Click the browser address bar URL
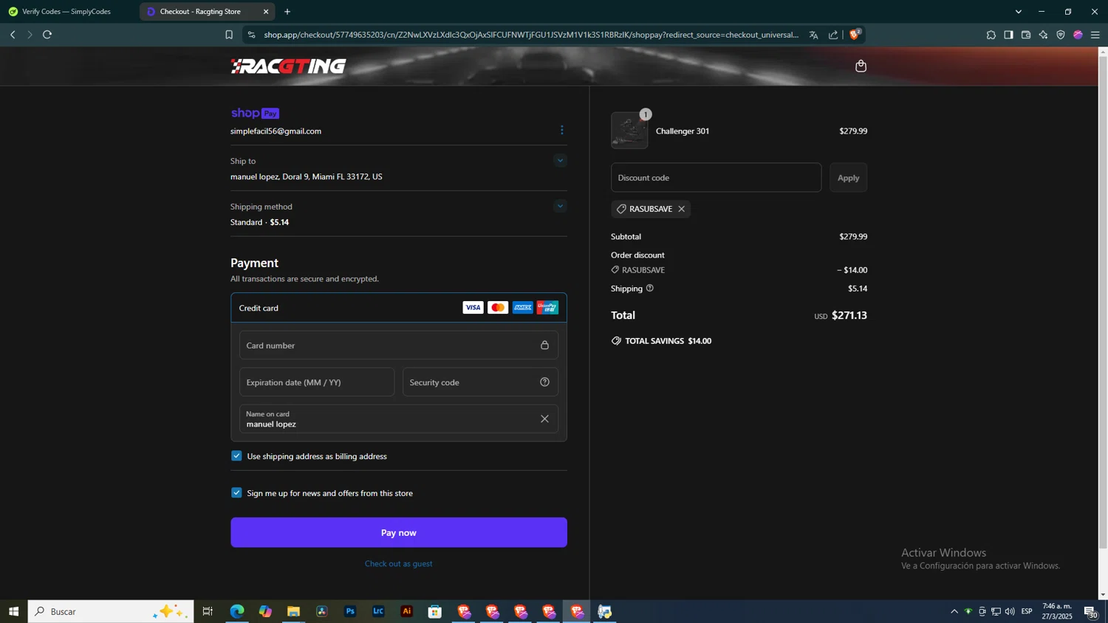This screenshot has width=1108, height=623. (531, 35)
